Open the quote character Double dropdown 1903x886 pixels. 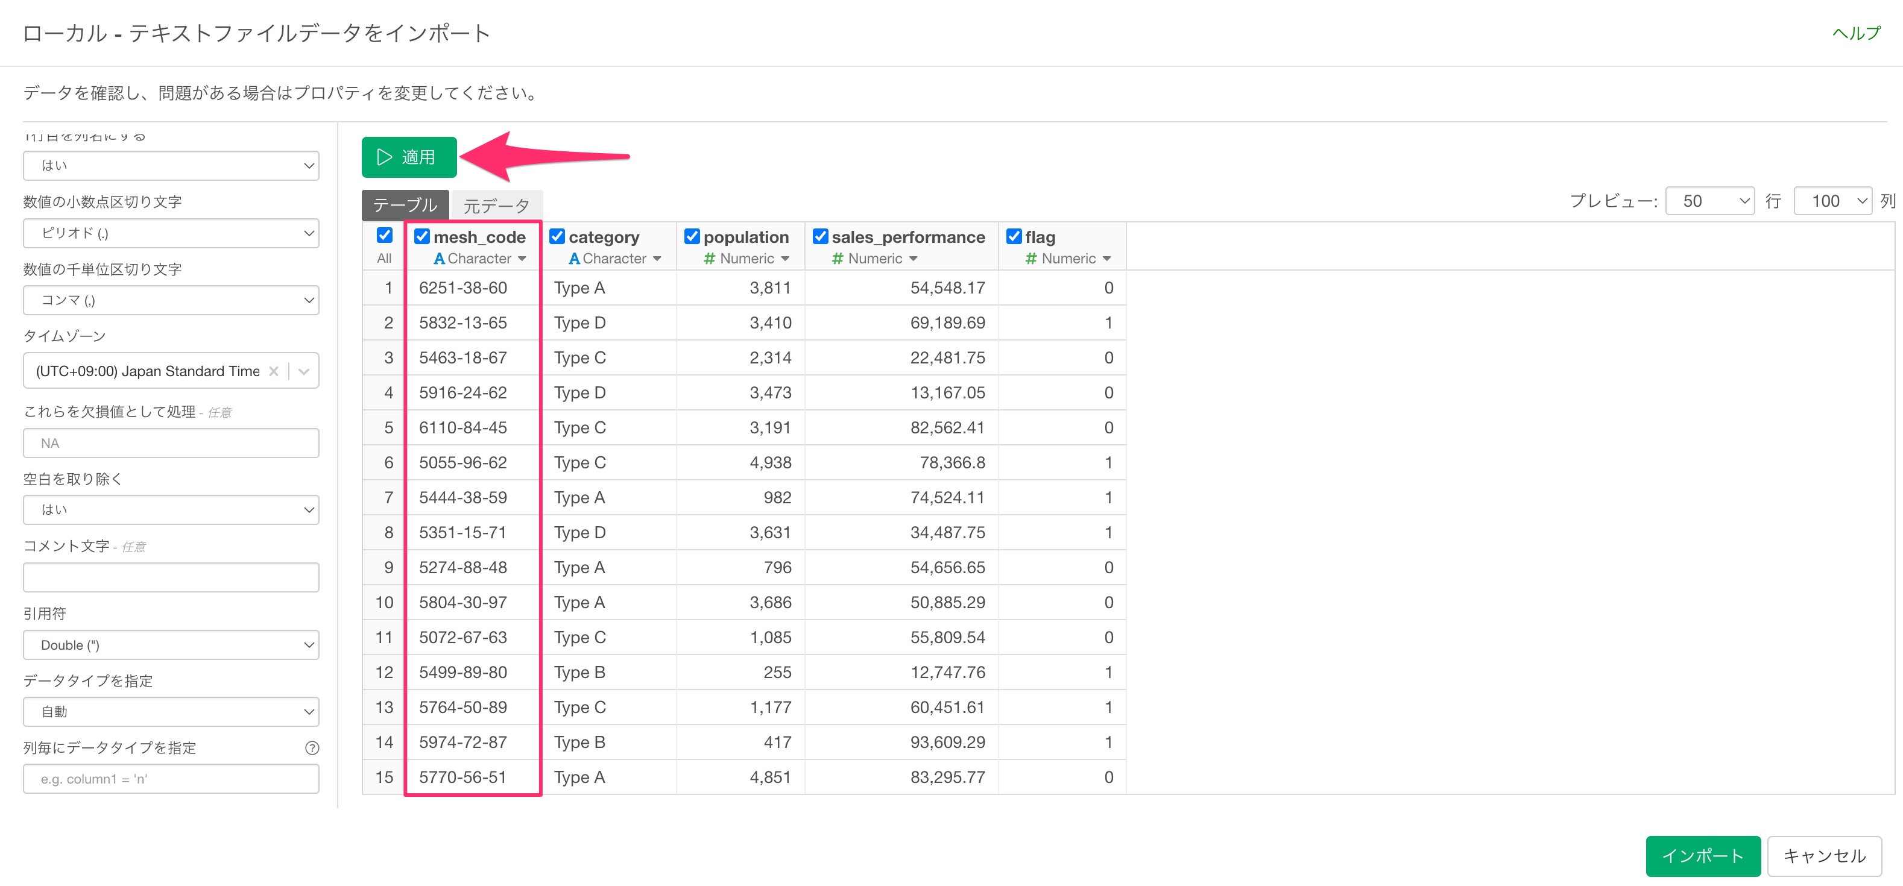click(171, 644)
